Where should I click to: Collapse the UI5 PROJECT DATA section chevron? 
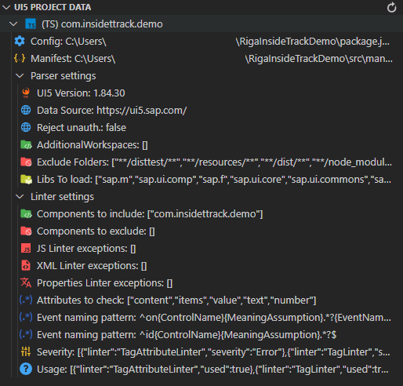click(6, 7)
